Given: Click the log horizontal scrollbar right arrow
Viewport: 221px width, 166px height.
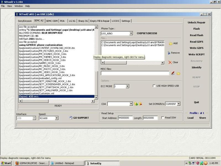Looking at the screenshot, I should [93, 101].
